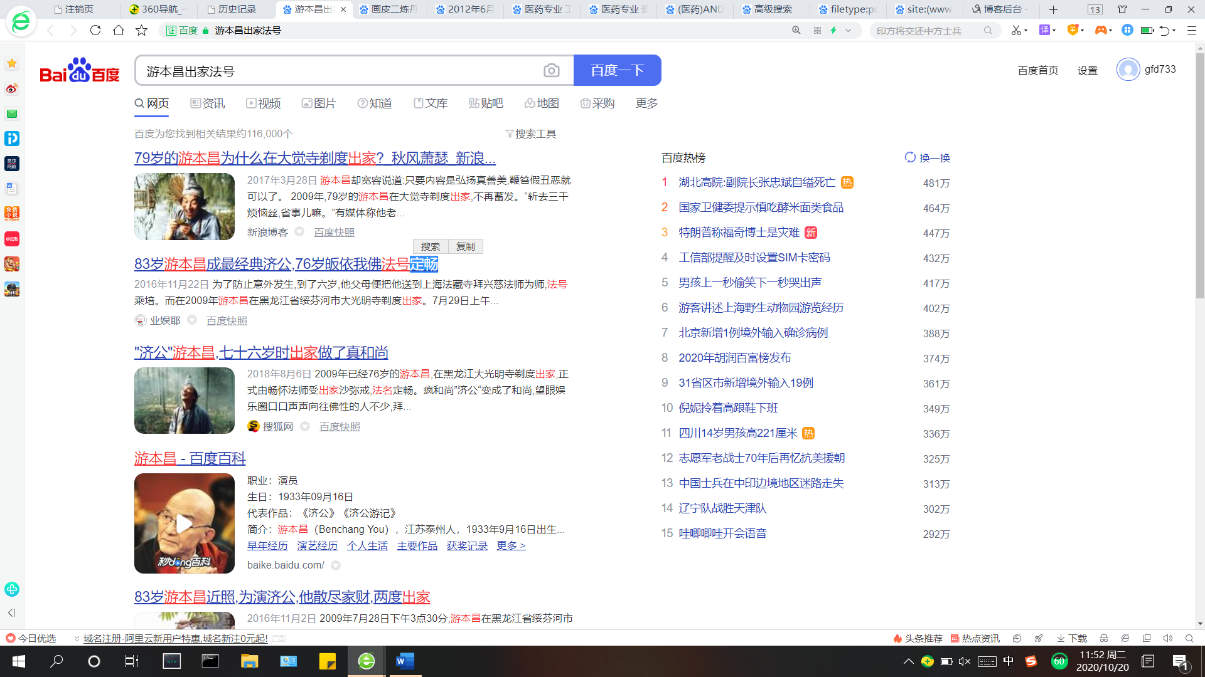
Task: Click the Weibo sidebar icon
Action: tap(12, 88)
